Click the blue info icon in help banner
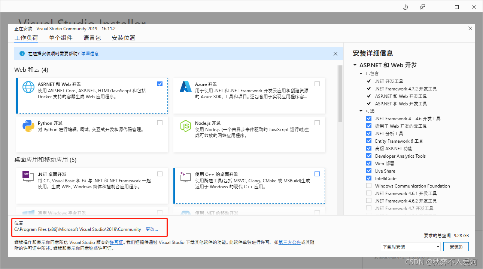Image resolution: width=483 pixels, height=269 pixels. coord(22,54)
